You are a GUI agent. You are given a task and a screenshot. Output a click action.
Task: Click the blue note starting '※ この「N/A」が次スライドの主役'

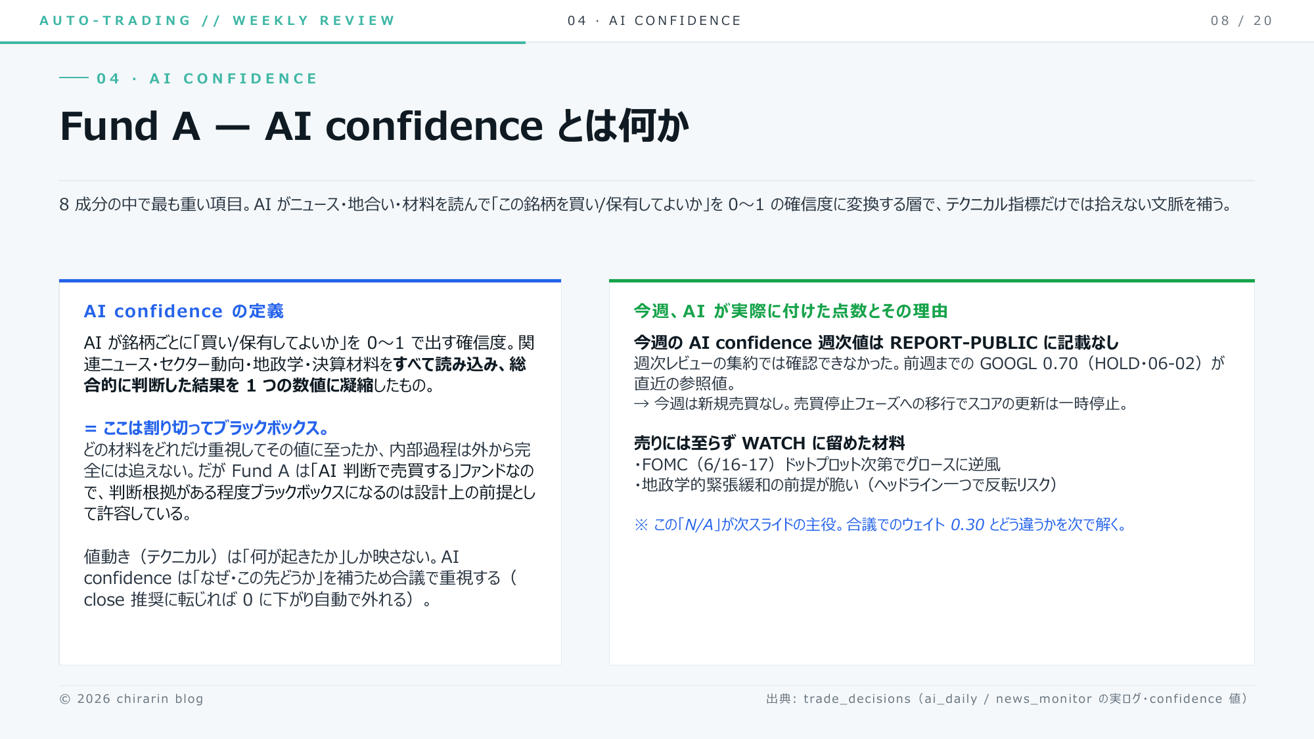tap(881, 525)
